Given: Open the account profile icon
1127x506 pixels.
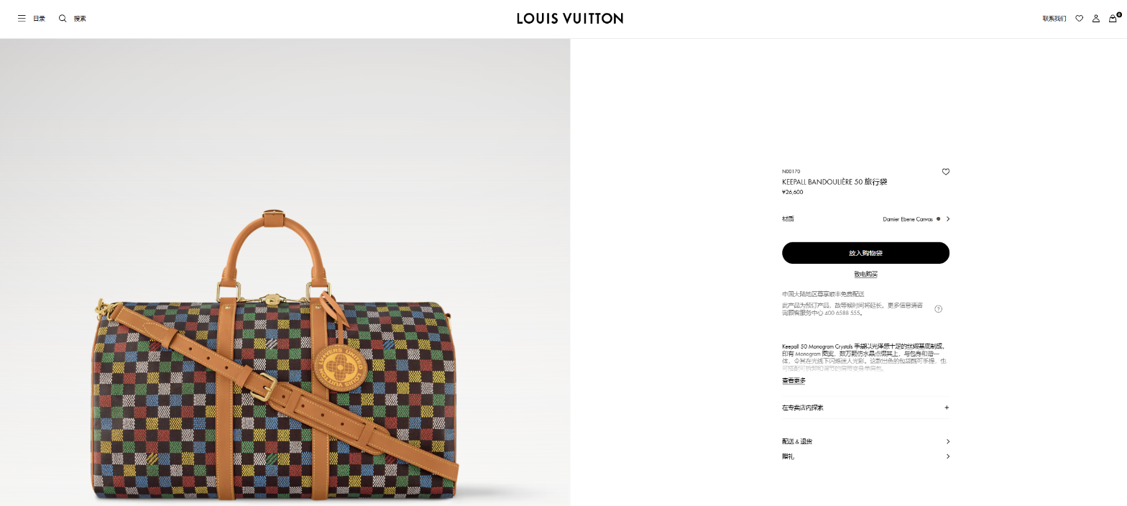Looking at the screenshot, I should [x=1096, y=19].
